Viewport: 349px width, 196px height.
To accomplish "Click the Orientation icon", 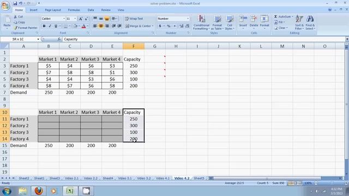I will pyautogui.click(x=115, y=19).
